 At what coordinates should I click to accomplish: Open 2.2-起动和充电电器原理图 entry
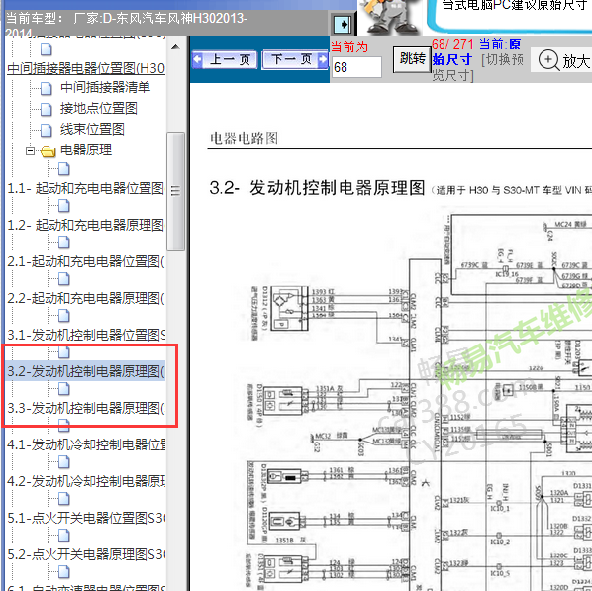coord(86,298)
